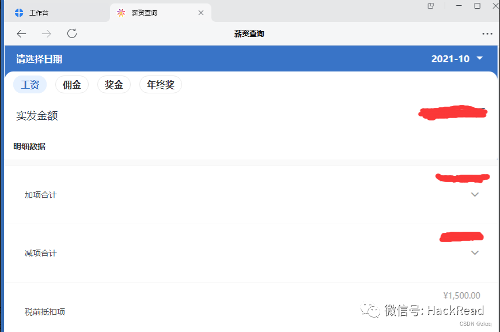The image size is (500, 332).
Task: Click the 实发金额 label
Action: click(37, 115)
